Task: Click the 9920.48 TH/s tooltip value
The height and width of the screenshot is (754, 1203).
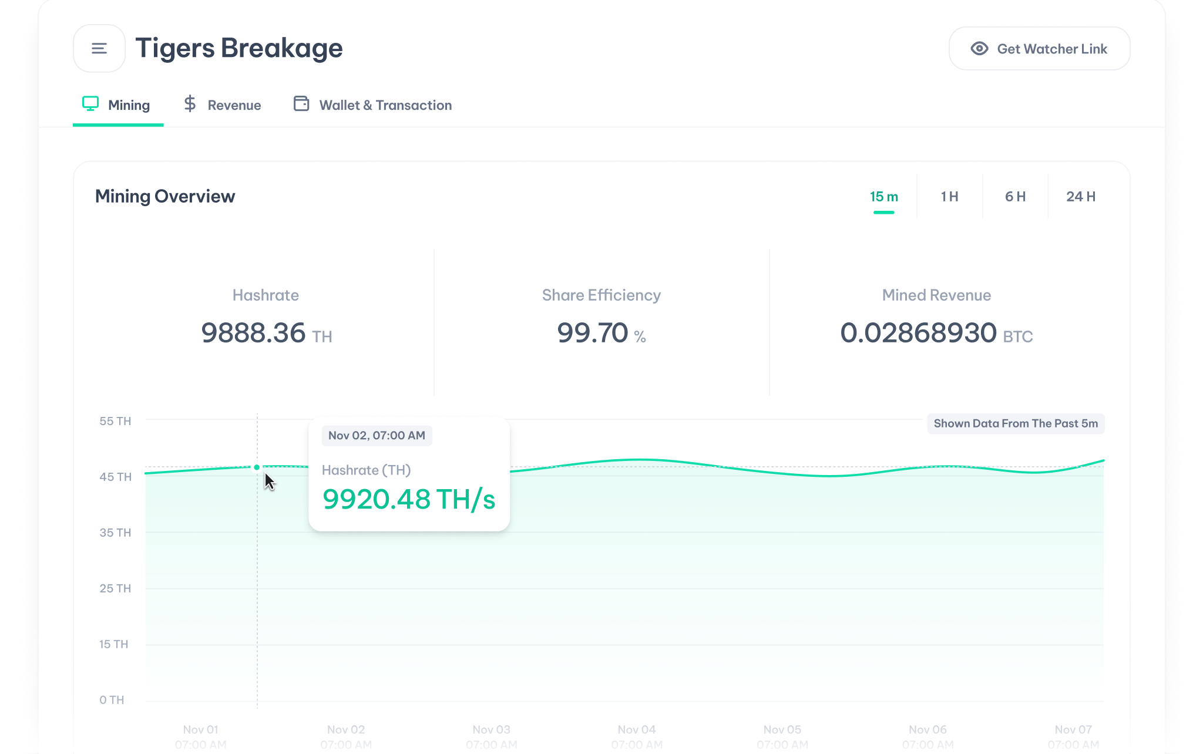Action: pyautogui.click(x=409, y=500)
